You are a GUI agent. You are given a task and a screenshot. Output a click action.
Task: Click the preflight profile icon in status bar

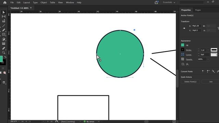(x=56, y=122)
